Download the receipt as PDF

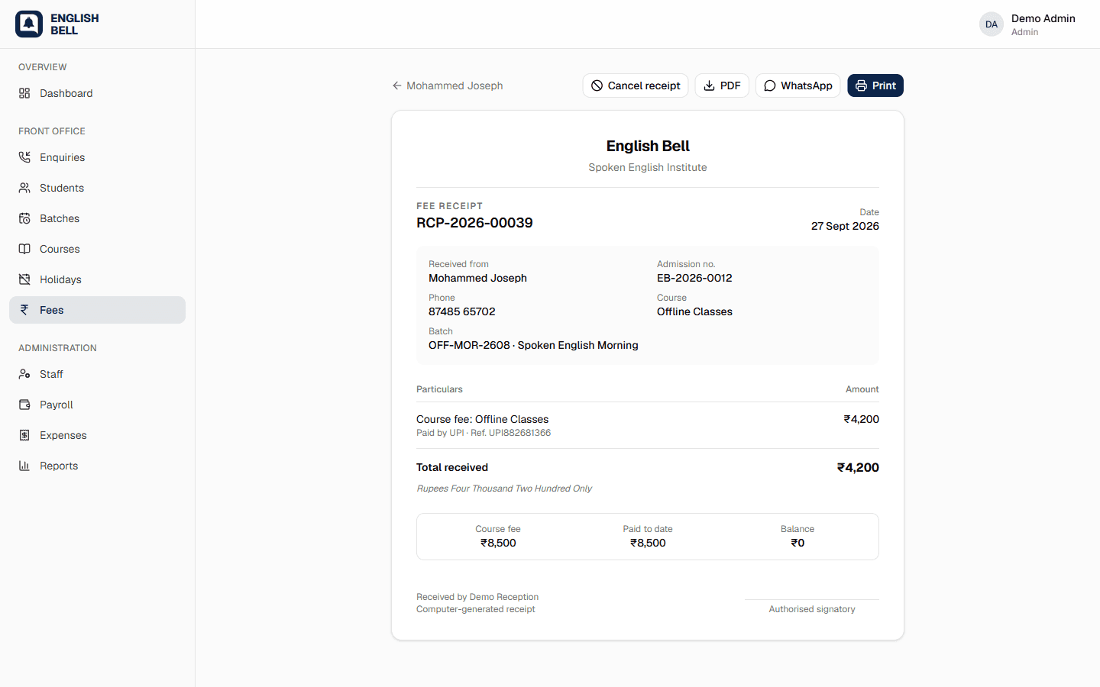(722, 85)
